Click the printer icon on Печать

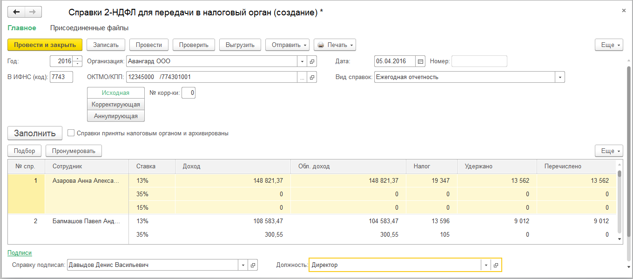(321, 45)
